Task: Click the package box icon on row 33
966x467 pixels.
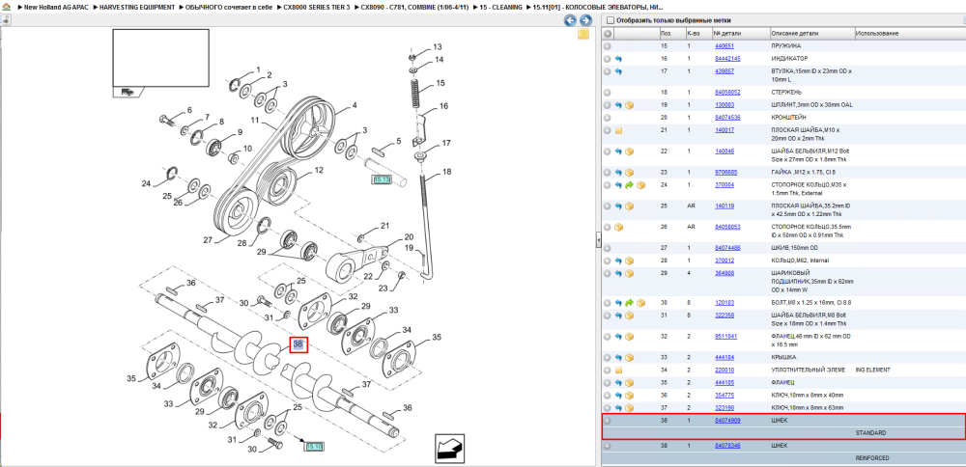Action: pyautogui.click(x=629, y=357)
